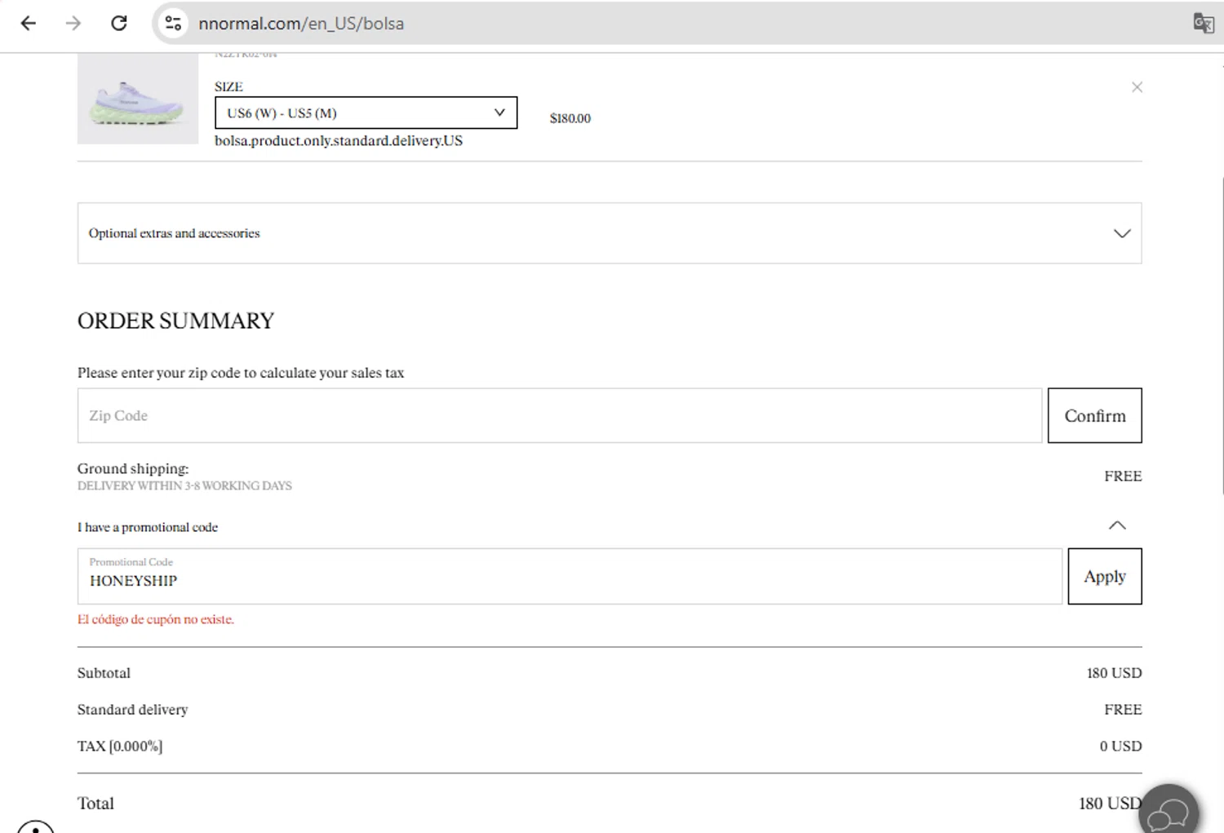1224x833 pixels.
Task: Click the Zip Code input field
Action: 560,415
